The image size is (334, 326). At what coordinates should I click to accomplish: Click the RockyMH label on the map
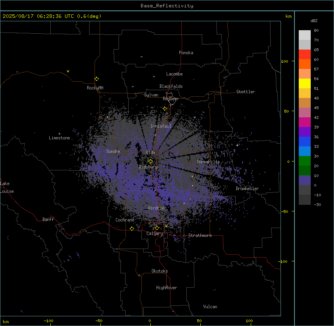[x=95, y=88]
